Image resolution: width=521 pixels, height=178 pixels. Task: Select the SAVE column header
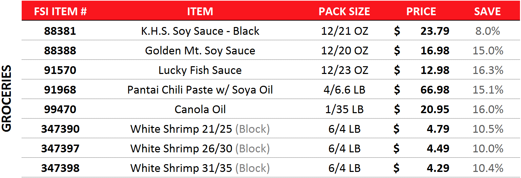point(487,11)
